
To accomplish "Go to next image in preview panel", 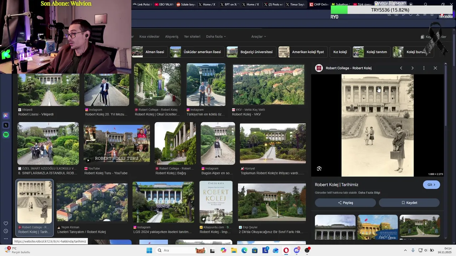I will (x=413, y=68).
